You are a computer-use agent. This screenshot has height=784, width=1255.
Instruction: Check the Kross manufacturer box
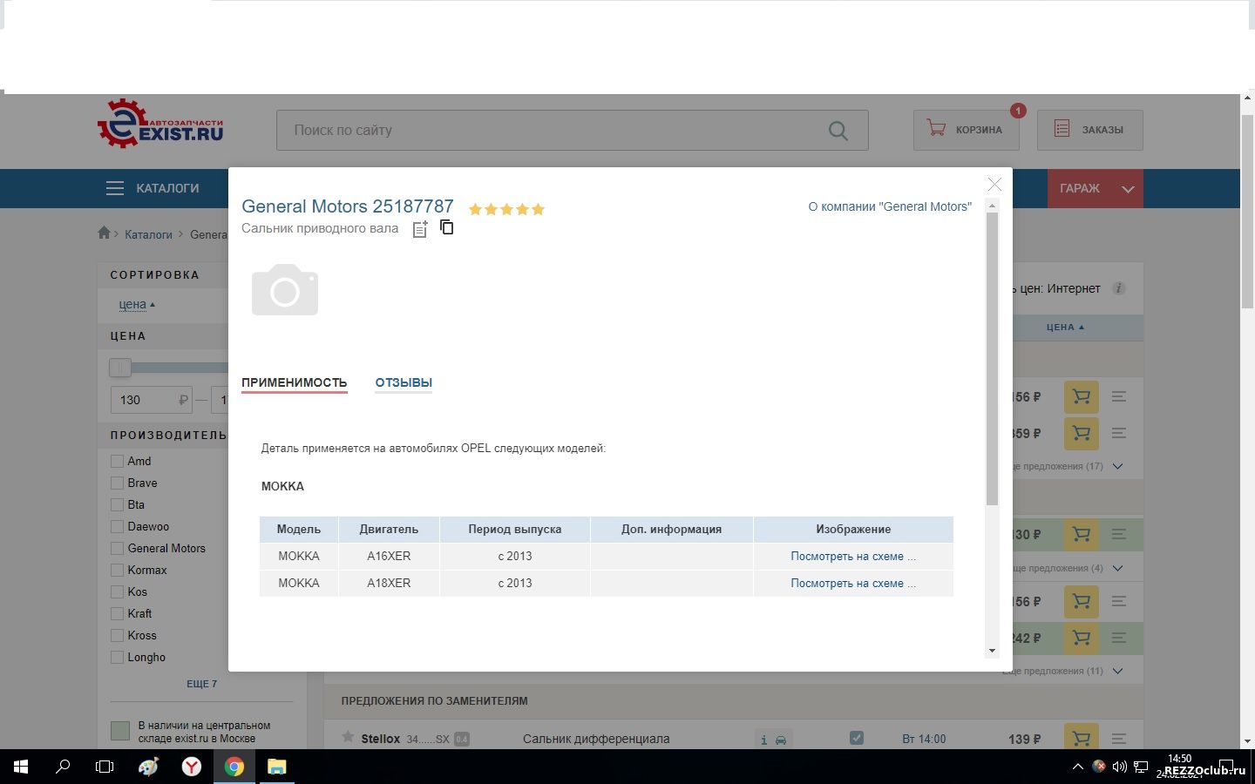tap(117, 635)
